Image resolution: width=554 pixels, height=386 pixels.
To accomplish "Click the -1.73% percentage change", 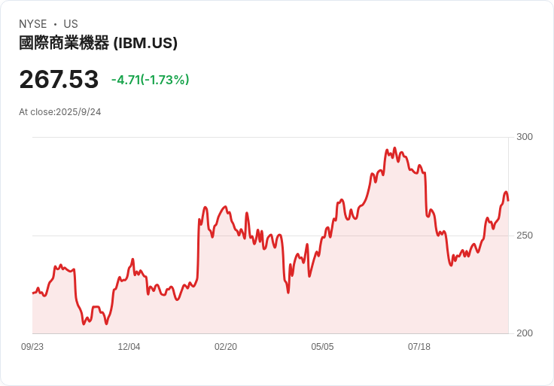I will click(167, 80).
